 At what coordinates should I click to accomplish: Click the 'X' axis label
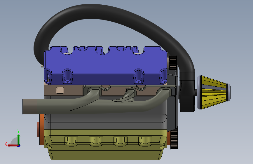(6, 144)
